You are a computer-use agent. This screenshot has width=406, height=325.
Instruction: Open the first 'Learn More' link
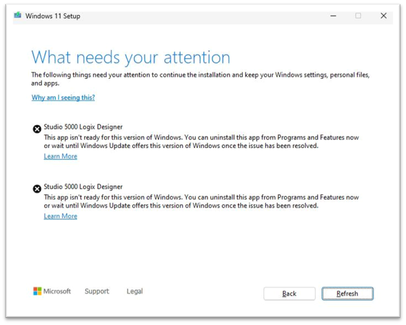(60, 156)
